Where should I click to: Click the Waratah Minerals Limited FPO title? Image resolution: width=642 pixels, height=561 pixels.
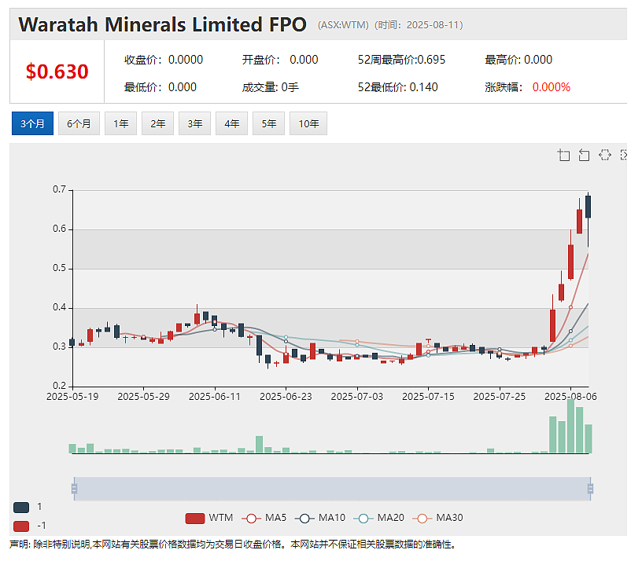click(x=163, y=24)
